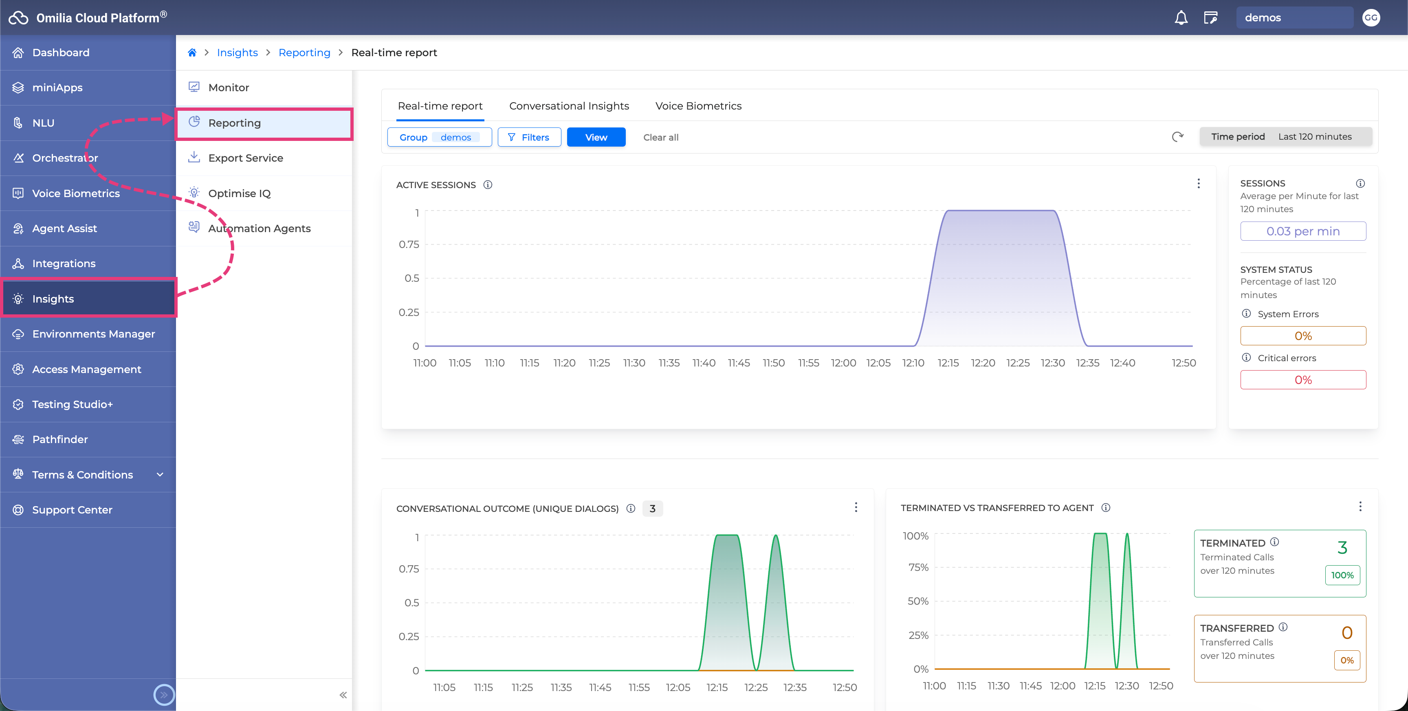Click Clear all filters link

click(660, 137)
